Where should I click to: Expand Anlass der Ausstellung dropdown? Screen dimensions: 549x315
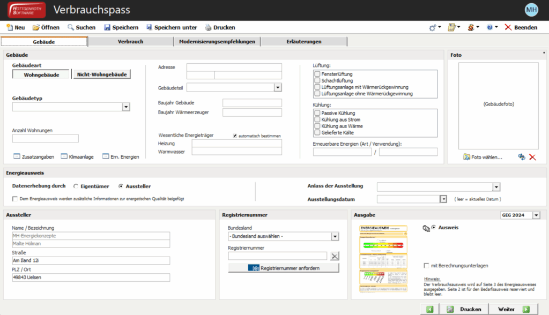pos(496,186)
